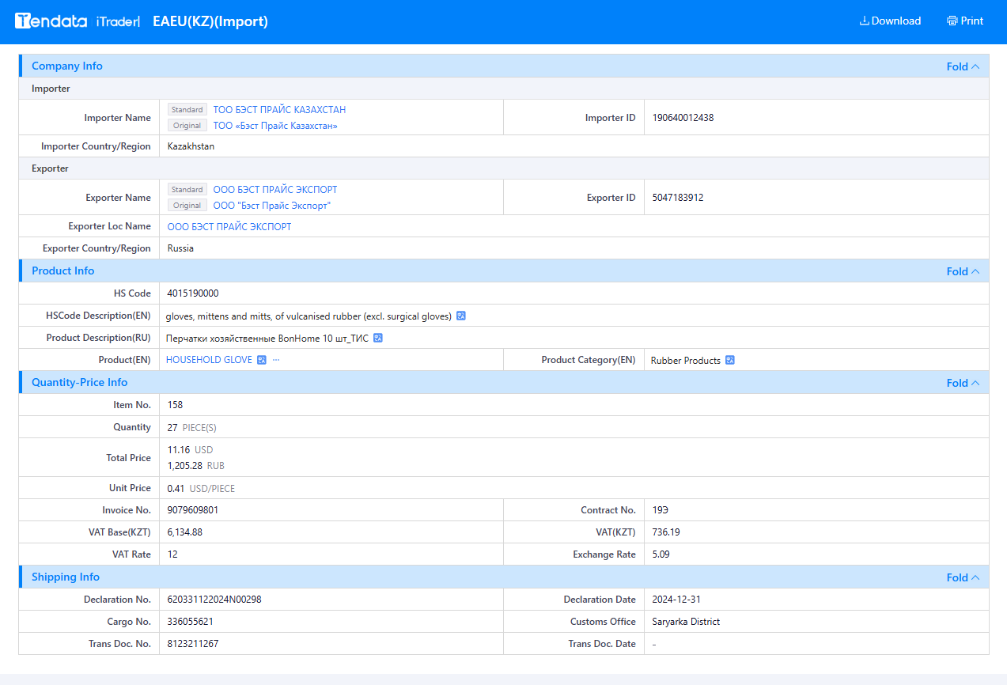Screen dimensions: 1007x685
Task: Select Cargo No. value 336055621
Action: pyautogui.click(x=190, y=622)
